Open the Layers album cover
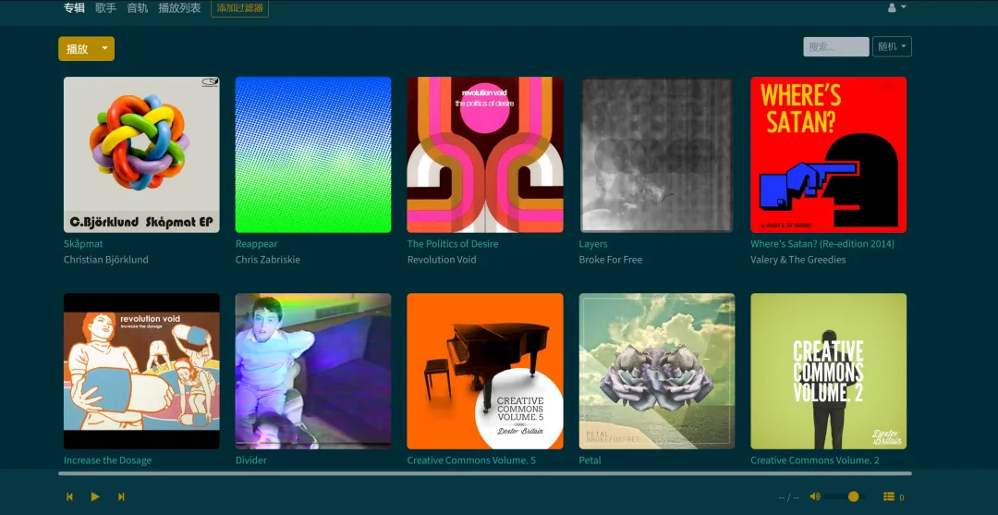This screenshot has width=998, height=515. click(657, 154)
